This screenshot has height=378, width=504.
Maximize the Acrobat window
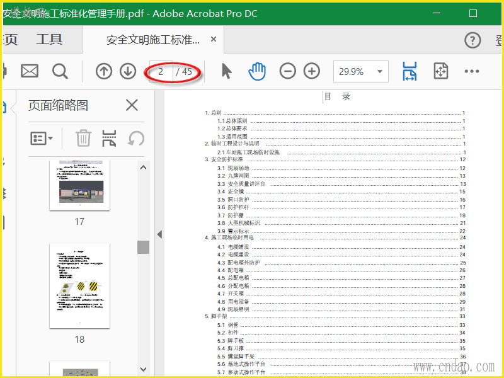(473, 13)
